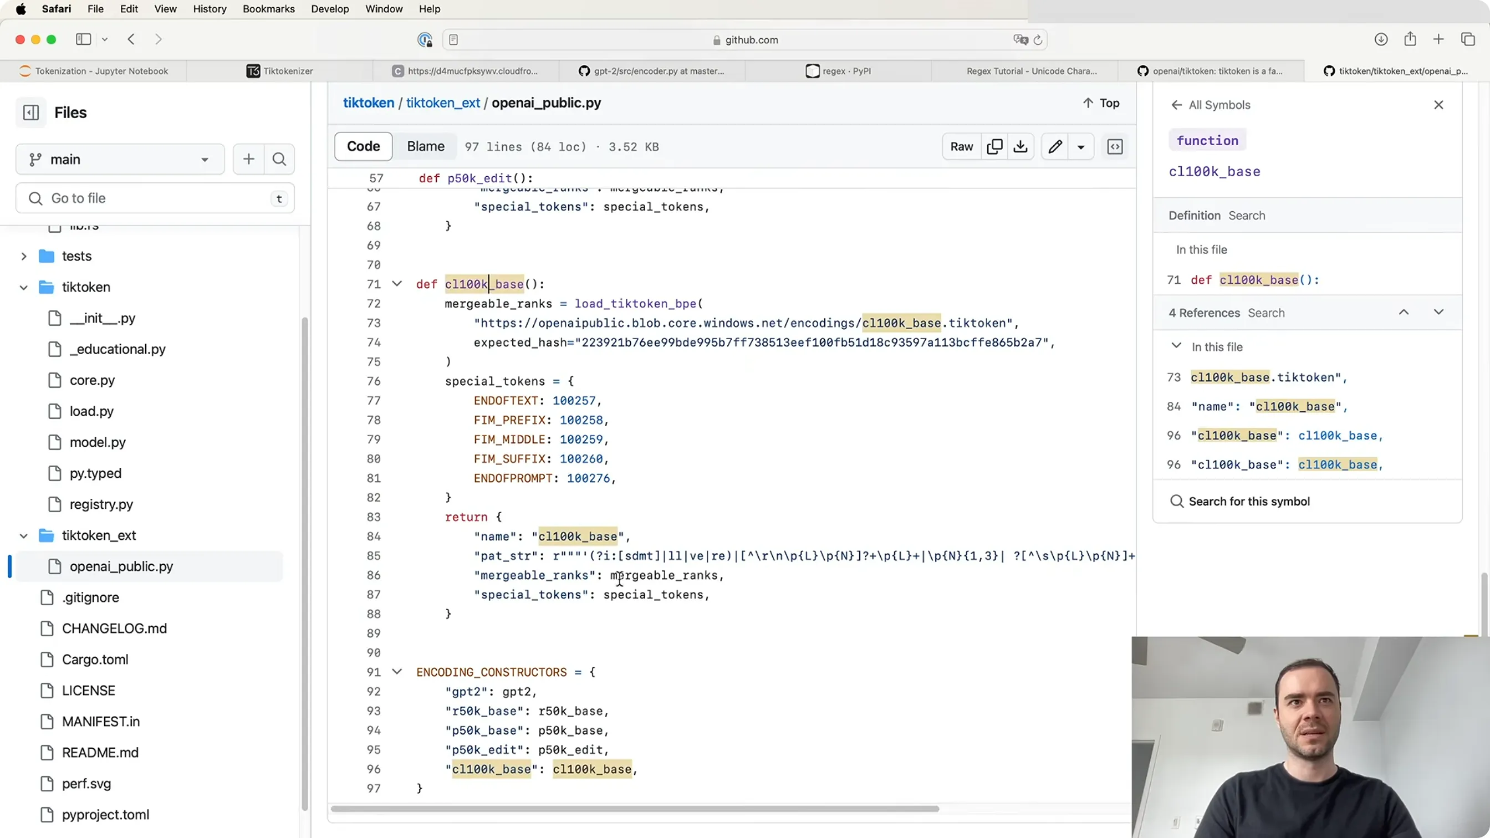Open Safari share icon

[x=1410, y=39]
